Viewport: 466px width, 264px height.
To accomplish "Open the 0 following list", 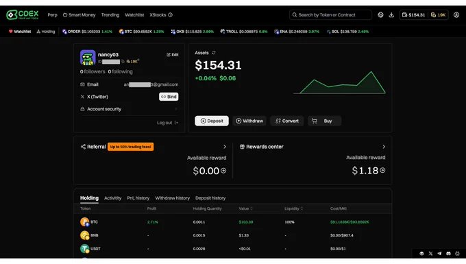I will tap(121, 71).
